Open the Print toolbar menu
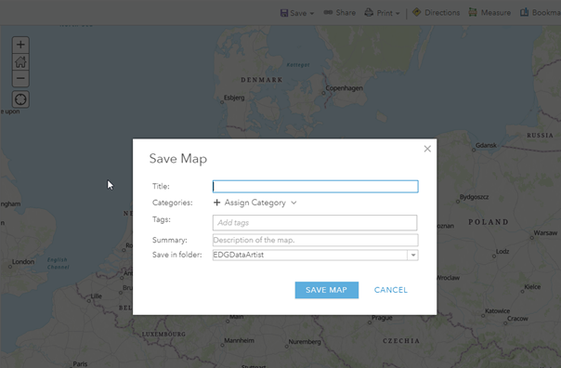This screenshot has width=561, height=368. [x=382, y=13]
